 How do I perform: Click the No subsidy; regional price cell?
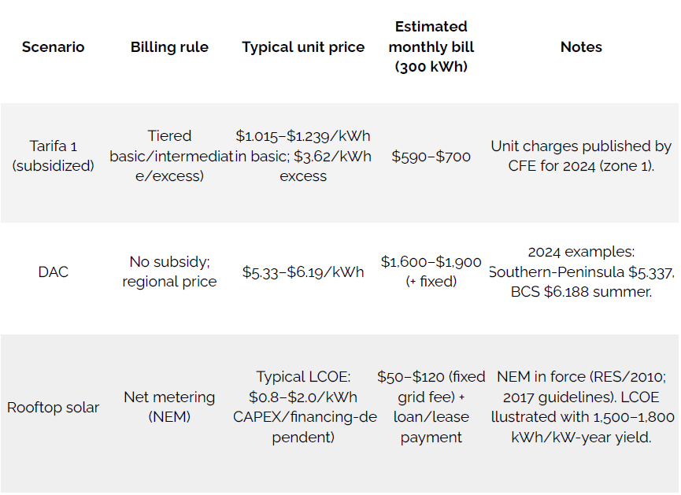pos(169,272)
